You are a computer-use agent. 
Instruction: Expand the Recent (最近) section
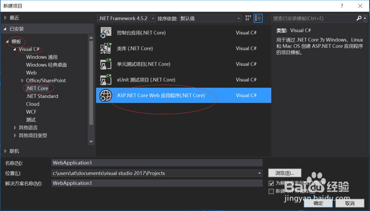tap(6, 18)
